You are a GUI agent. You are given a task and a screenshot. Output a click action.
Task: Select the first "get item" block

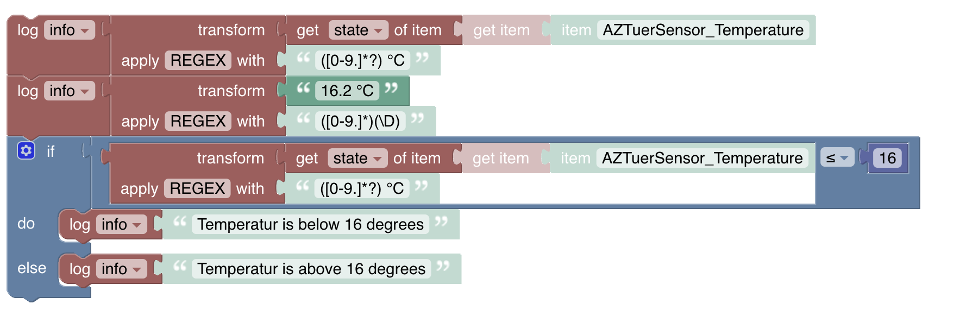click(501, 30)
